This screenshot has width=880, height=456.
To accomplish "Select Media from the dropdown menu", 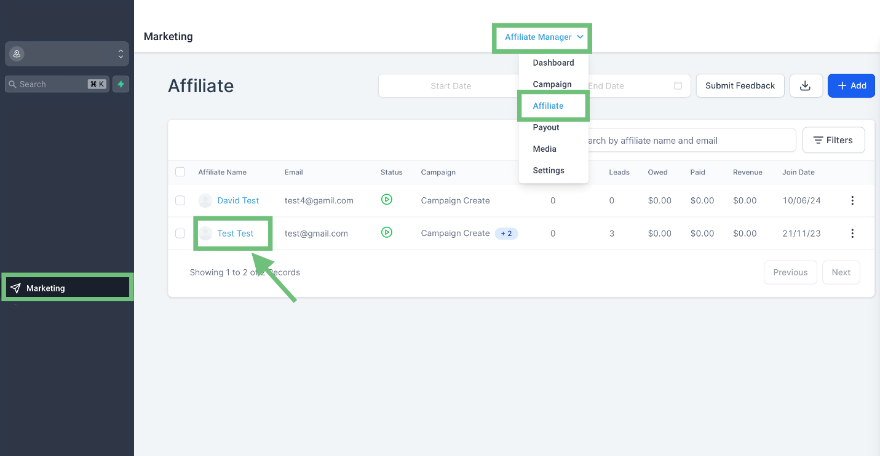I will (545, 149).
